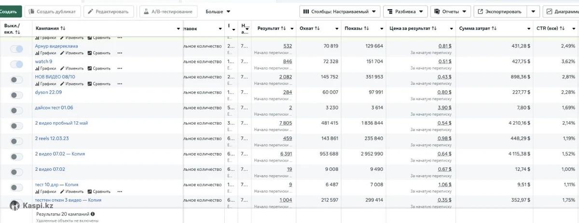Open the Отчеты menu
The height and width of the screenshot is (223, 579).
click(450, 12)
